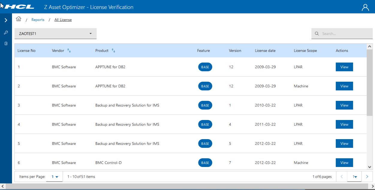Image resolution: width=375 pixels, height=190 pixels.
Task: View license 6 BMC Control-D
Action: [x=344, y=163]
